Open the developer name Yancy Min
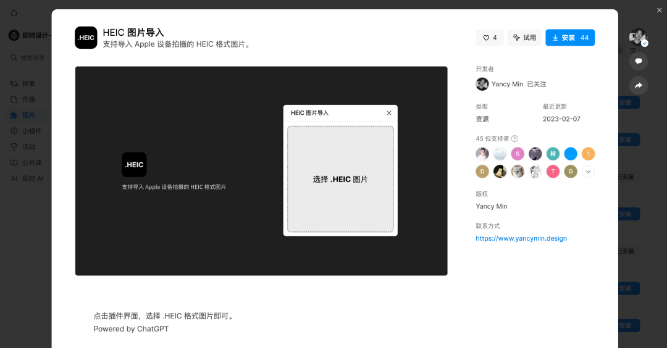667x348 pixels. 507,84
